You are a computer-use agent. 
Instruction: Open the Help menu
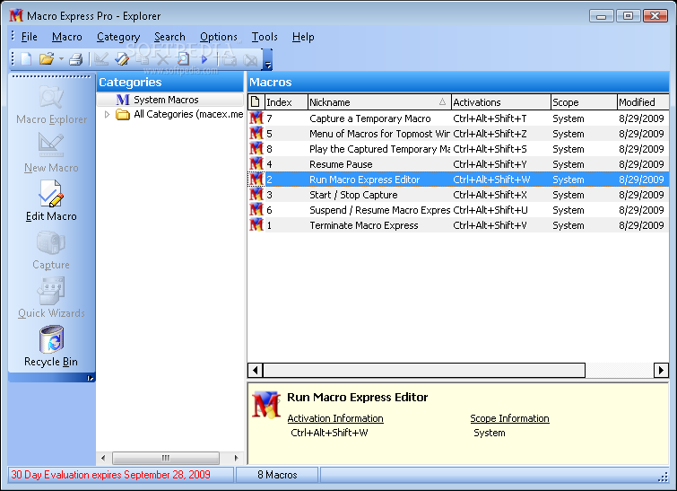303,37
